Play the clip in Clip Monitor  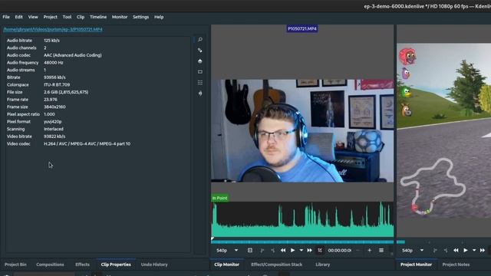[x=292, y=251]
